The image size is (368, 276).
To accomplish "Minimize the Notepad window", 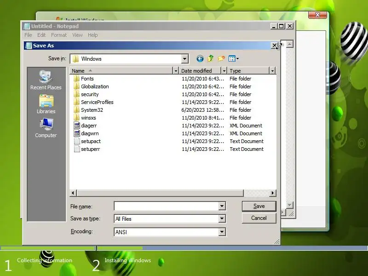I will [274, 26].
